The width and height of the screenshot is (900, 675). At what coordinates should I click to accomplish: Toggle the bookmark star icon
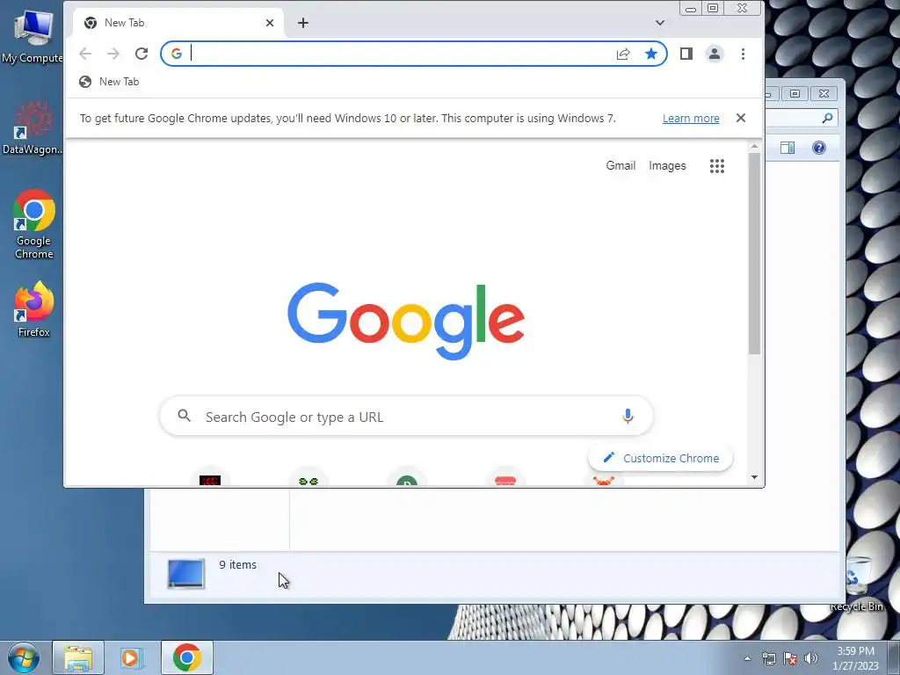coord(651,54)
